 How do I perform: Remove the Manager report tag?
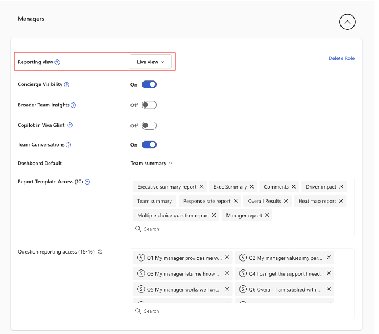267,215
